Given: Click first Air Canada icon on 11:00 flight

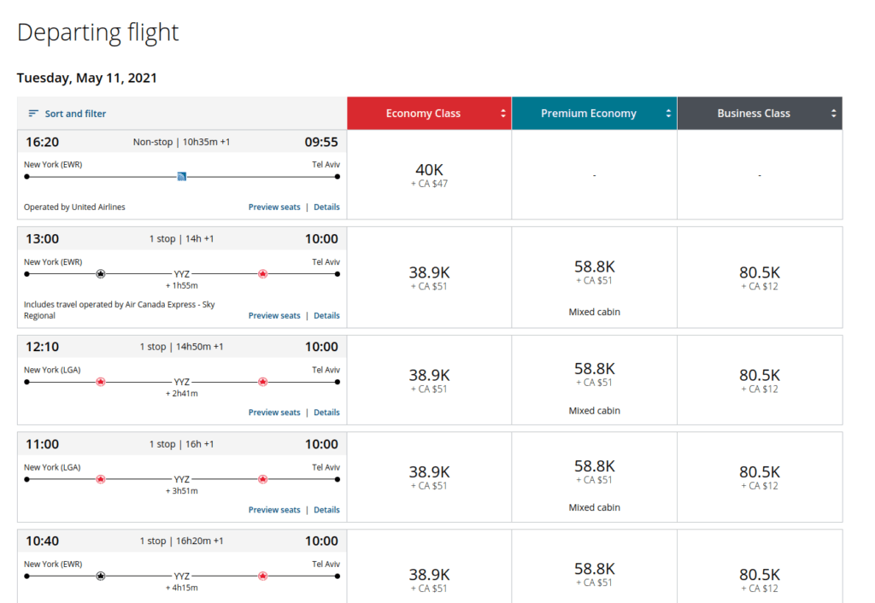Looking at the screenshot, I should click(101, 479).
